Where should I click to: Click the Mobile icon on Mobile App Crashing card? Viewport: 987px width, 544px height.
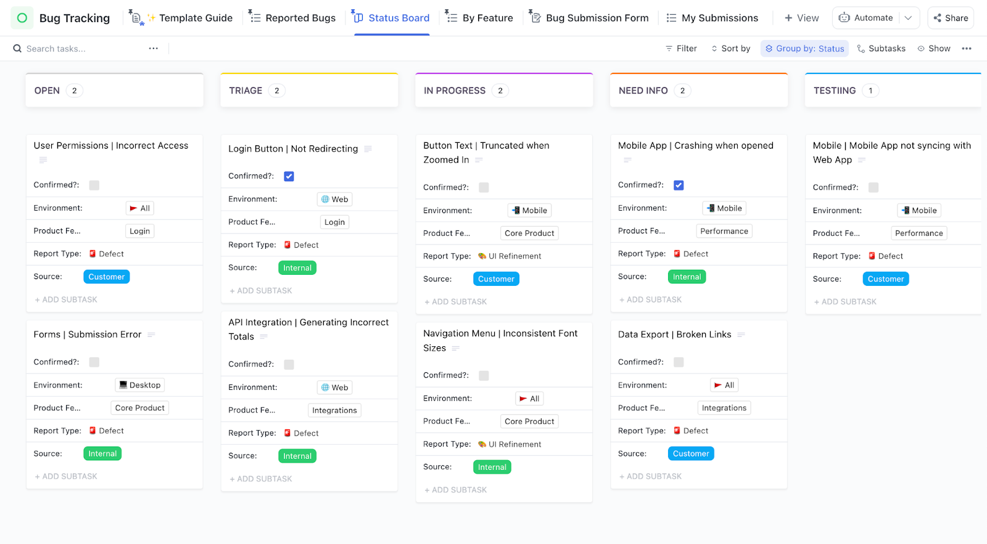pos(711,208)
